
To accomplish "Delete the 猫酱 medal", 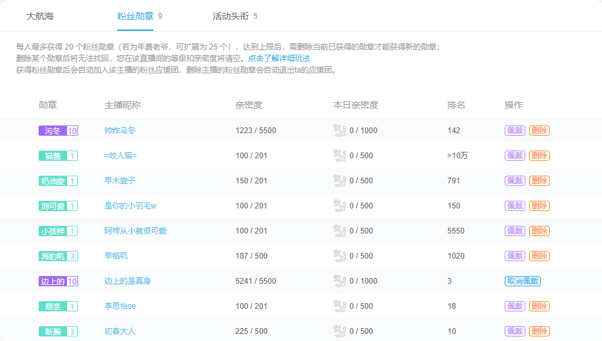I will coord(539,156).
